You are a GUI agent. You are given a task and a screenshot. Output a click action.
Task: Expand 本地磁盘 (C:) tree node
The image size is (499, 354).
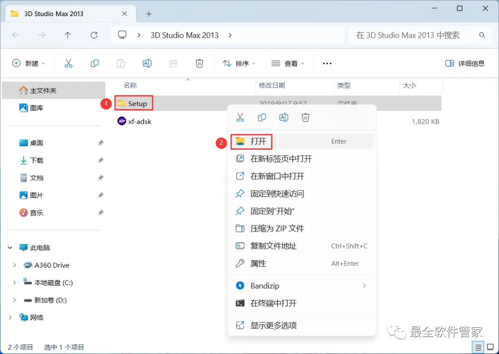pos(14,282)
